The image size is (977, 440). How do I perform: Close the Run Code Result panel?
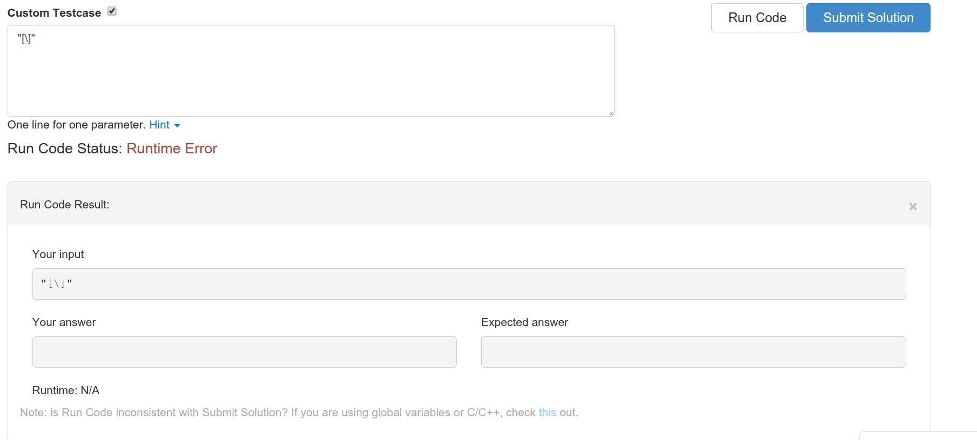pos(913,206)
